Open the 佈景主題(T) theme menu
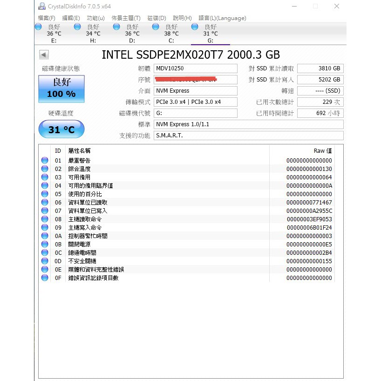 coord(126,18)
